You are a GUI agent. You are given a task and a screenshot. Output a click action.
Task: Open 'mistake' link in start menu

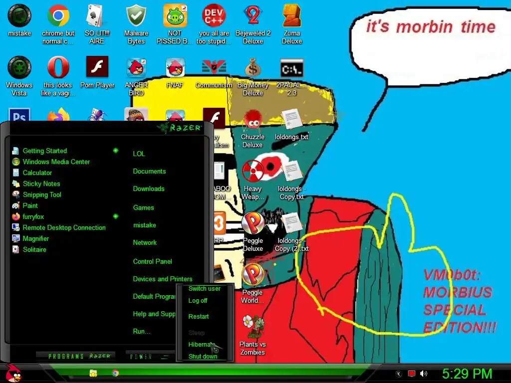click(x=144, y=225)
